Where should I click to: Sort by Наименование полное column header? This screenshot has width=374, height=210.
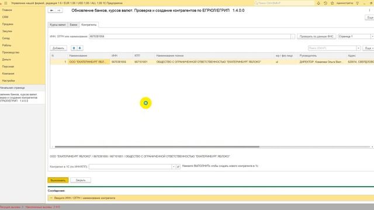(x=214, y=55)
